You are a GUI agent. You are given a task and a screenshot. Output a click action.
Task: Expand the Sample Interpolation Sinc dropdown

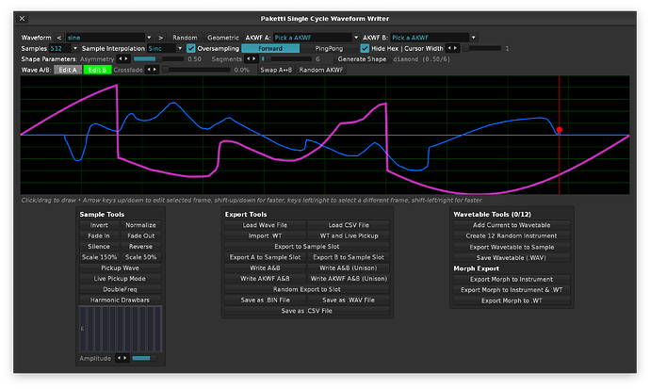pos(165,48)
